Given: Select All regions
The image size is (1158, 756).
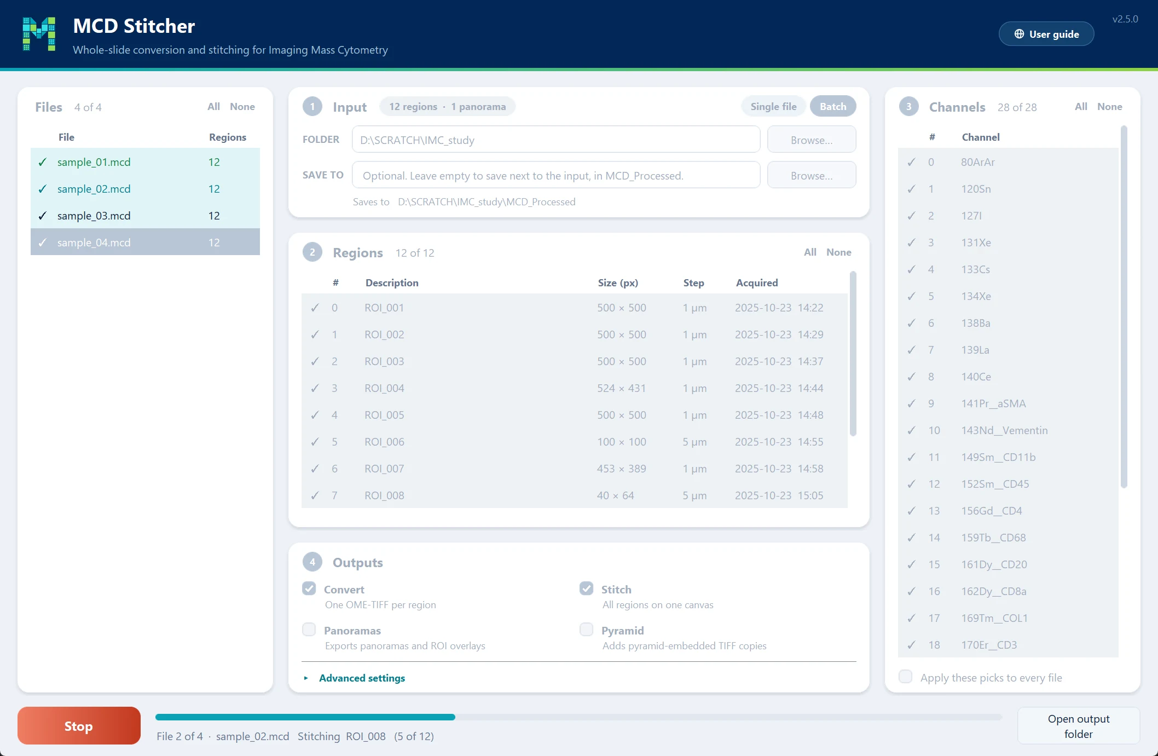Looking at the screenshot, I should point(810,252).
